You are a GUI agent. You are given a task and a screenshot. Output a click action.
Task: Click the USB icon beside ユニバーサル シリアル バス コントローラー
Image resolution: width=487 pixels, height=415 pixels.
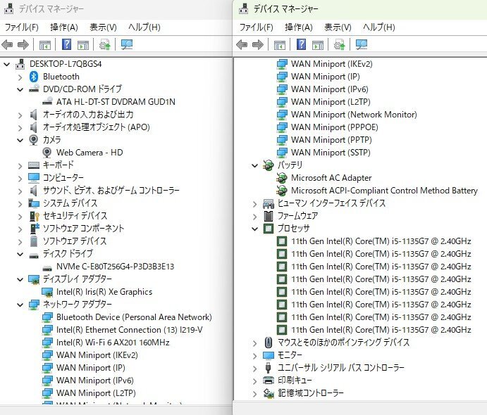pyautogui.click(x=269, y=368)
